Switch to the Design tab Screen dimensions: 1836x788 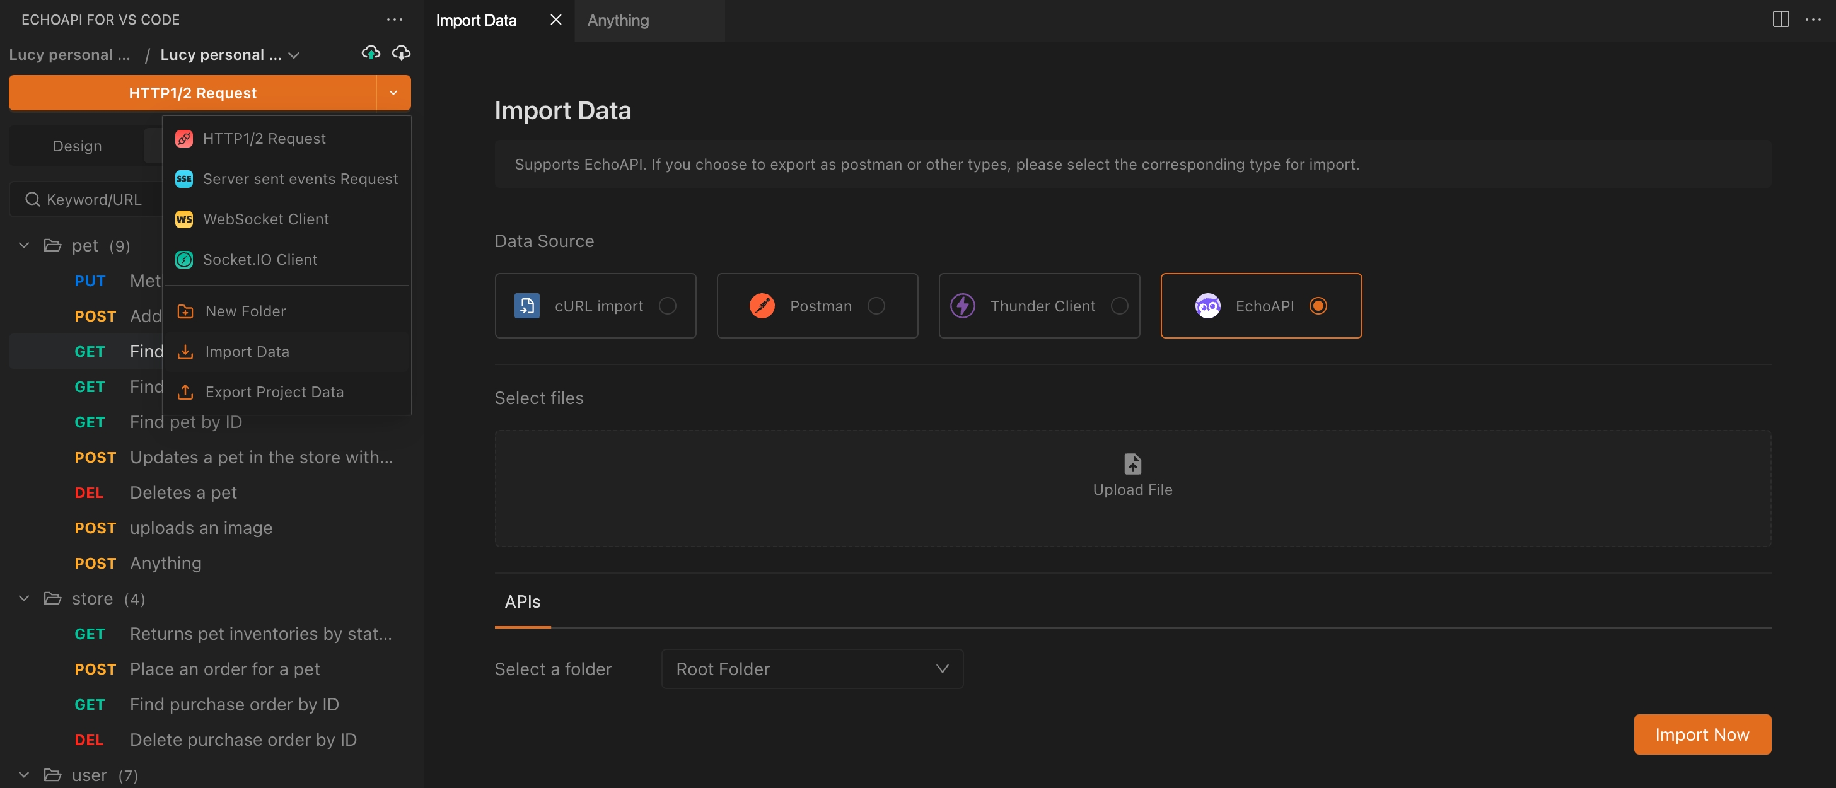pyautogui.click(x=77, y=146)
